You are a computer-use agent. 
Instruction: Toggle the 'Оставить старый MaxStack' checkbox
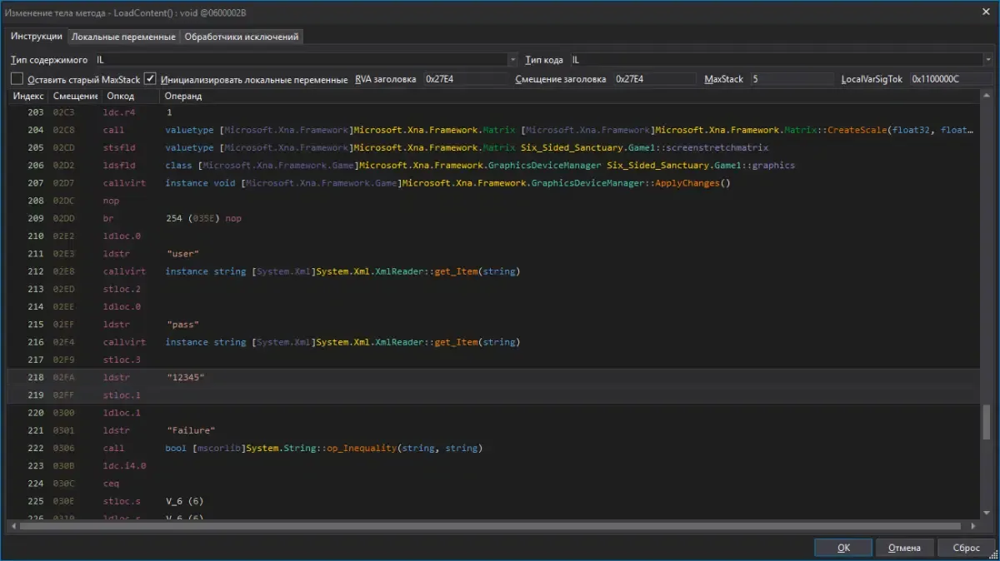pos(17,79)
